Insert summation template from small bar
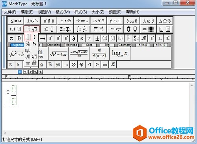The width and height of the screenshot is (197, 144). [x=136, y=38]
